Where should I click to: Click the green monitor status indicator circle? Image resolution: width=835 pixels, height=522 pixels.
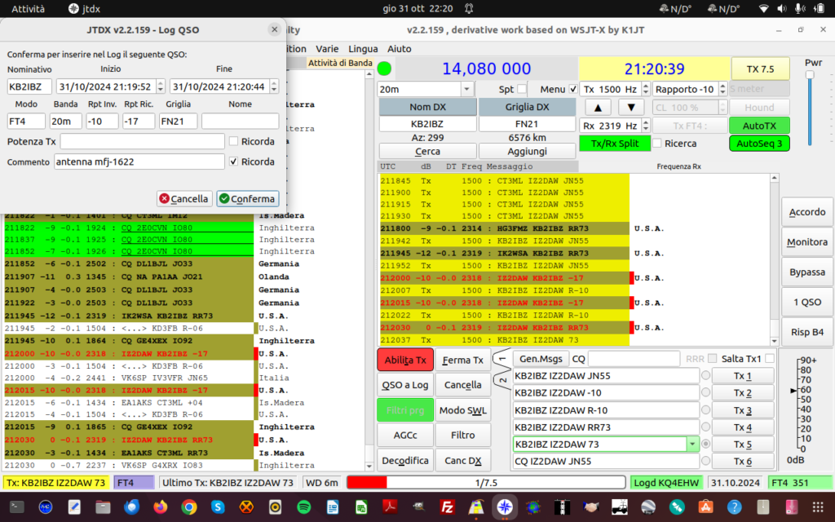384,69
